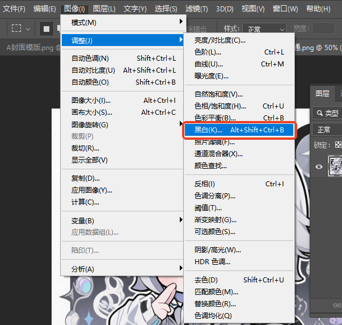Apply 反相(I) adjustment
The height and width of the screenshot is (325, 342).
click(239, 184)
